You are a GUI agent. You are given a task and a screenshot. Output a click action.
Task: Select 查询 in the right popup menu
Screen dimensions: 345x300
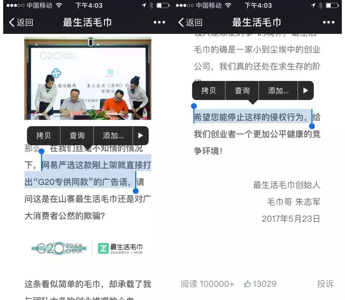(242, 91)
